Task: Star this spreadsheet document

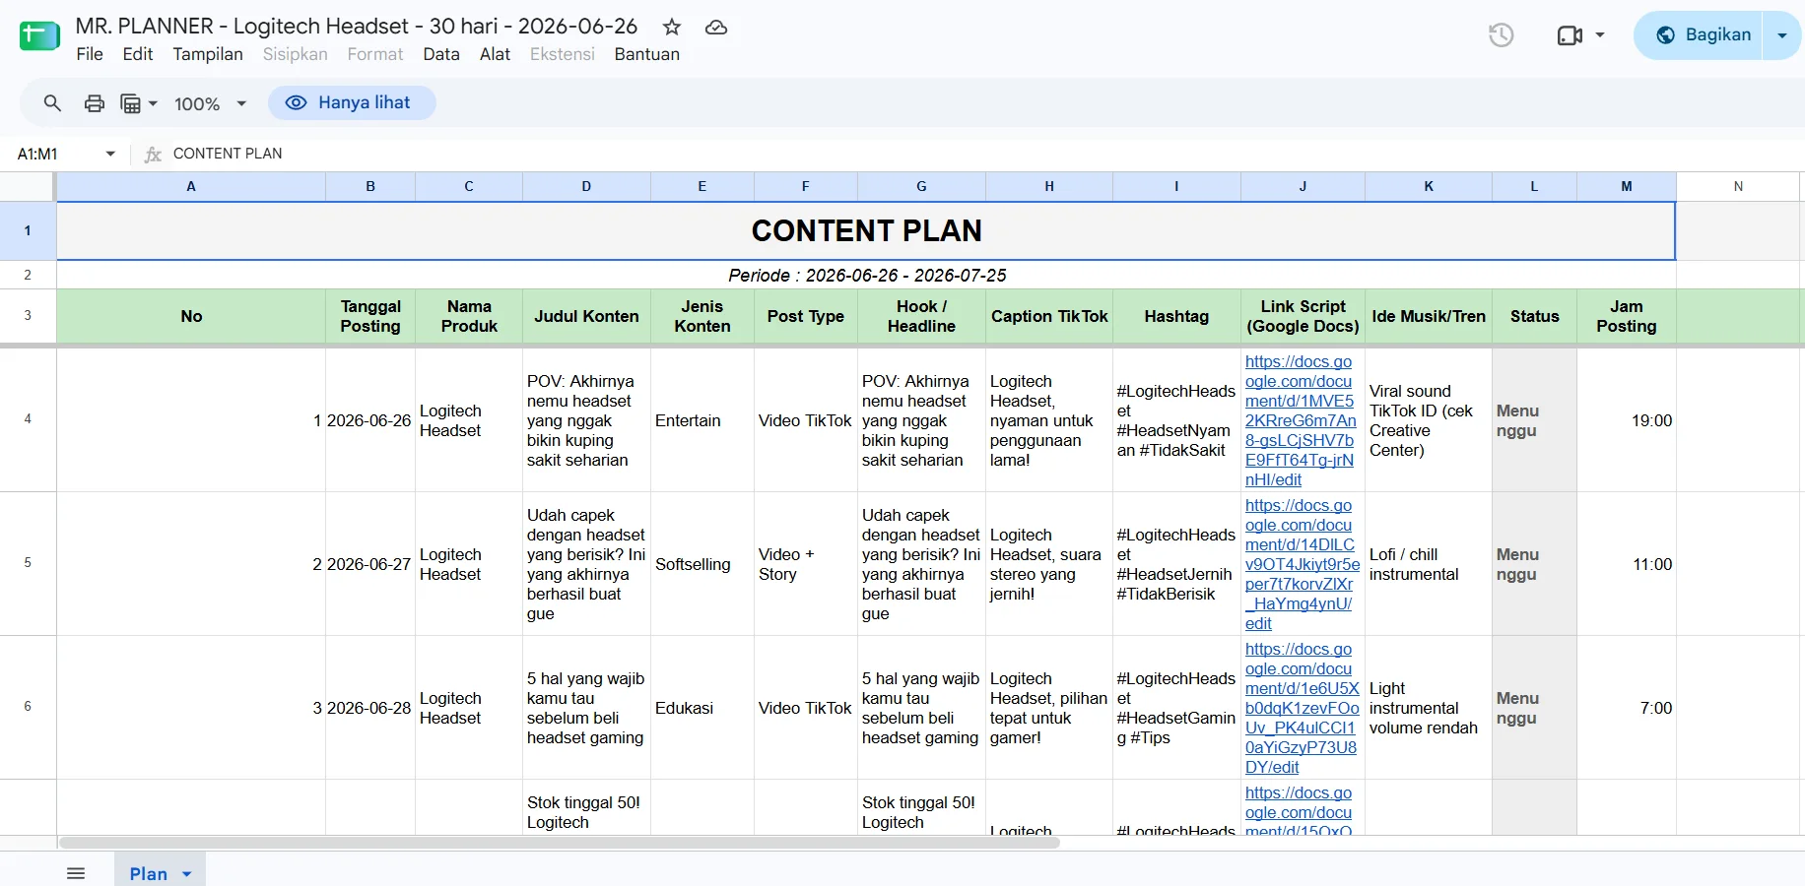Action: tap(672, 27)
